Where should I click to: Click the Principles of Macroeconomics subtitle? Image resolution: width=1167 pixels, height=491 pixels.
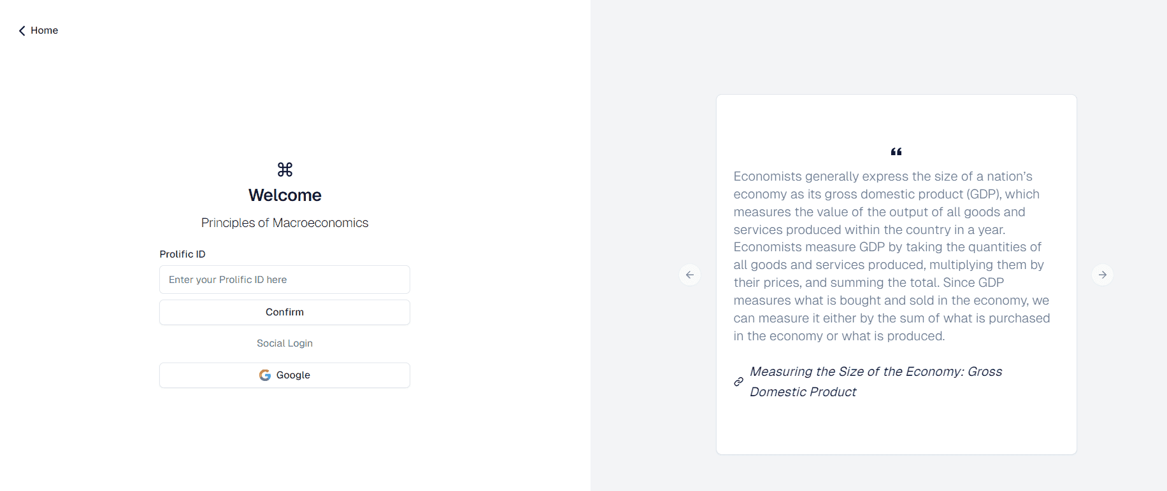click(285, 223)
